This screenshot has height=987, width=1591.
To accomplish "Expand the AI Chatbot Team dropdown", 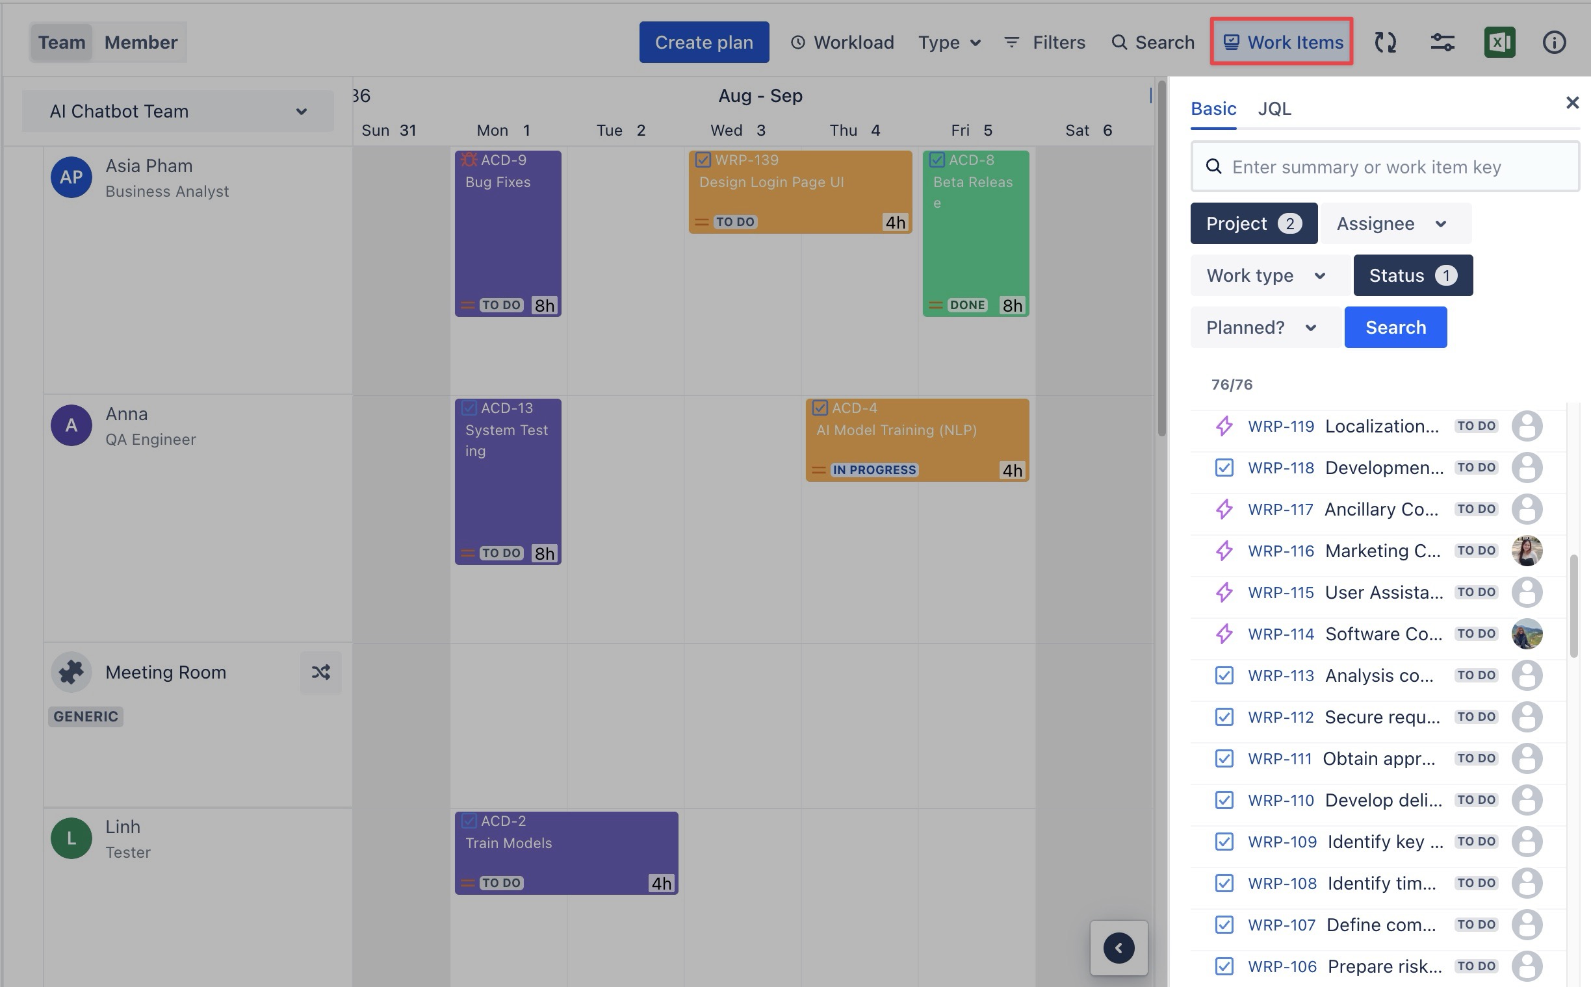I will (x=177, y=112).
